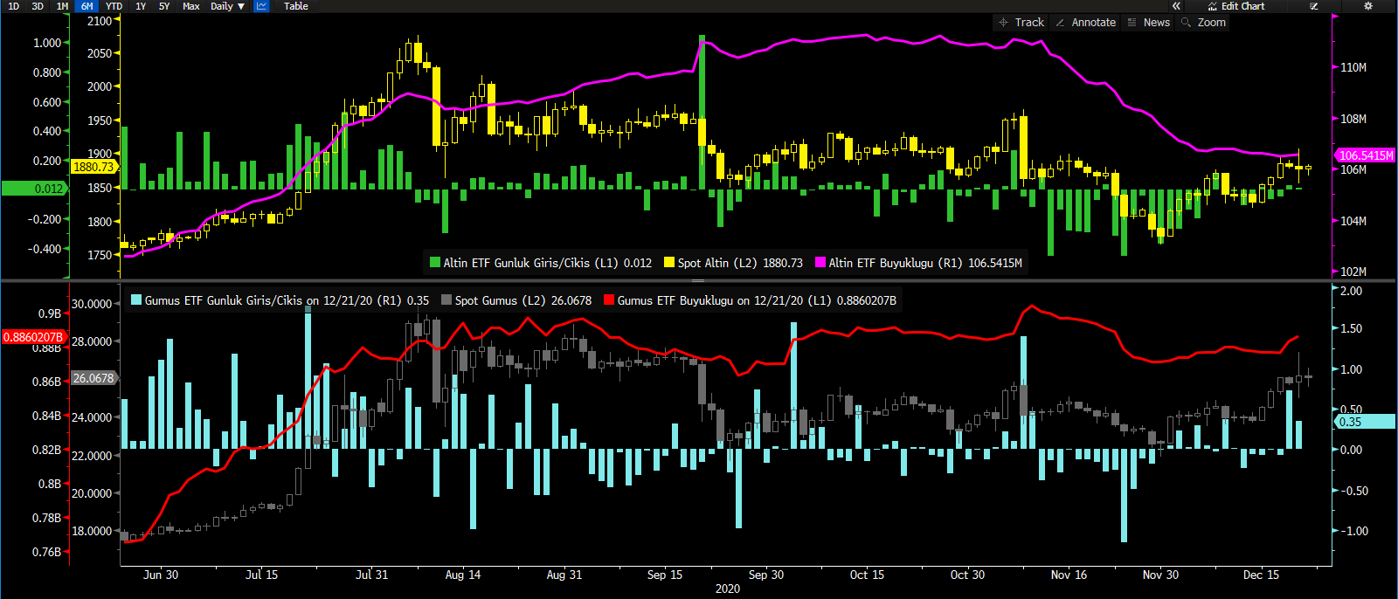The width and height of the screenshot is (1398, 599).
Task: Click Jul 15 date on time axis
Action: tap(261, 575)
